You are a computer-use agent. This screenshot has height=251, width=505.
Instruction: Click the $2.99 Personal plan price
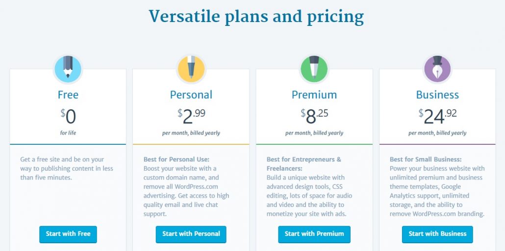click(191, 116)
